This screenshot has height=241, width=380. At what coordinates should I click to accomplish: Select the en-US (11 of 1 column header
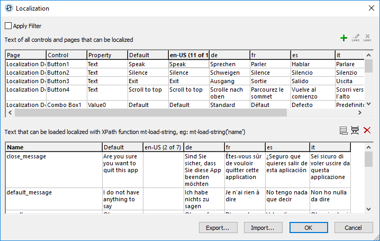point(188,55)
